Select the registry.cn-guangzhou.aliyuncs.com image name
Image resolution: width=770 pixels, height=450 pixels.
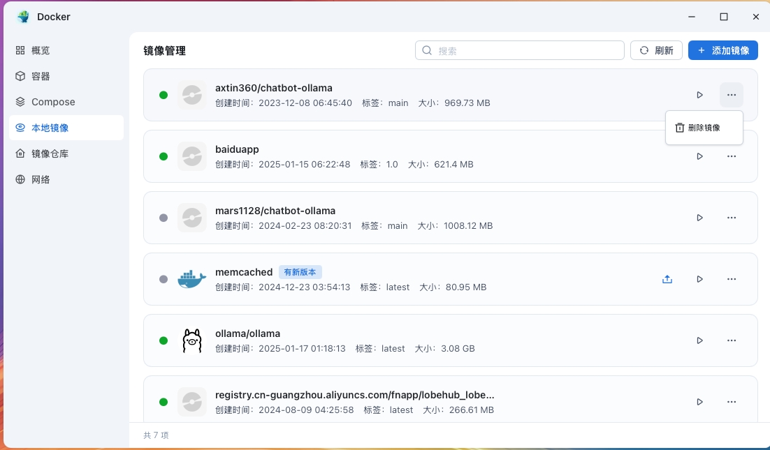coord(354,395)
